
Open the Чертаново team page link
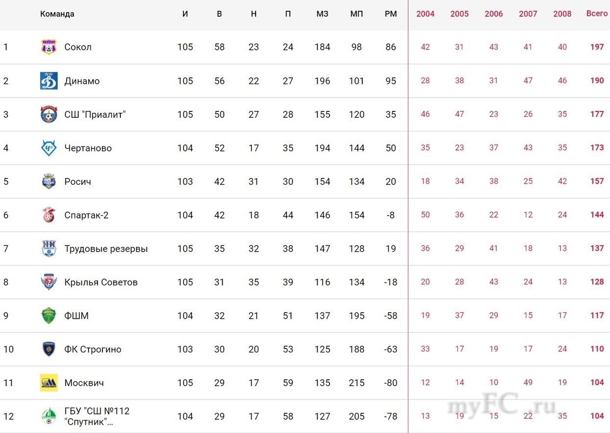88,148
